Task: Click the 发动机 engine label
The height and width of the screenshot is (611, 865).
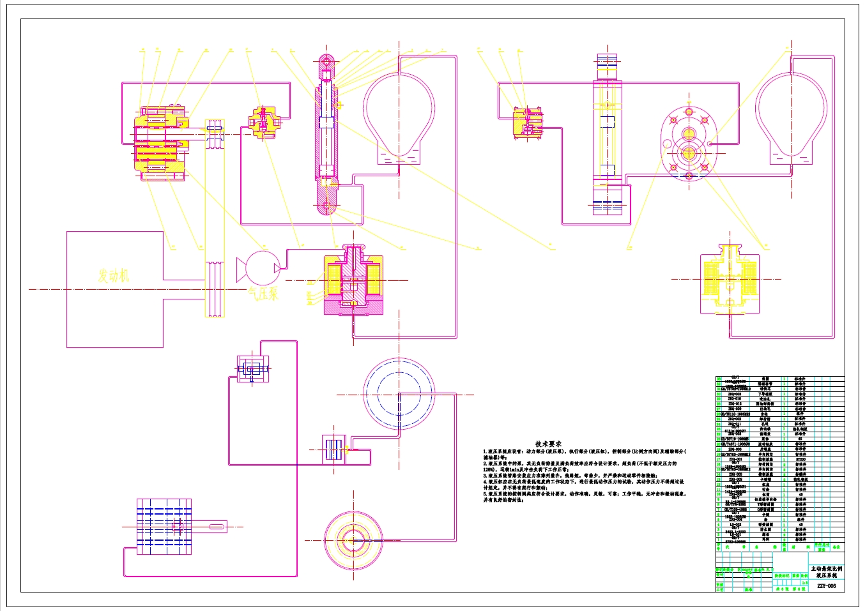Action: pyautogui.click(x=114, y=276)
